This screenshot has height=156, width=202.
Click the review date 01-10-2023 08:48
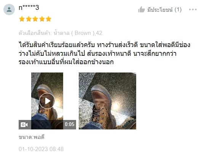[x=41, y=149]
